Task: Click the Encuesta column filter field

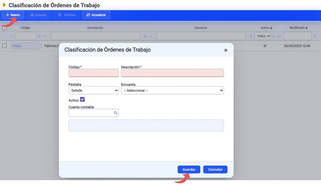Action: 201,36
